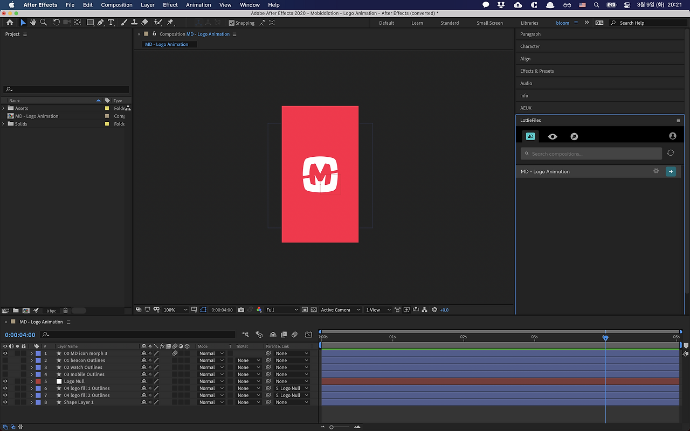Select the Zoom tool in toolbar

pos(43,23)
